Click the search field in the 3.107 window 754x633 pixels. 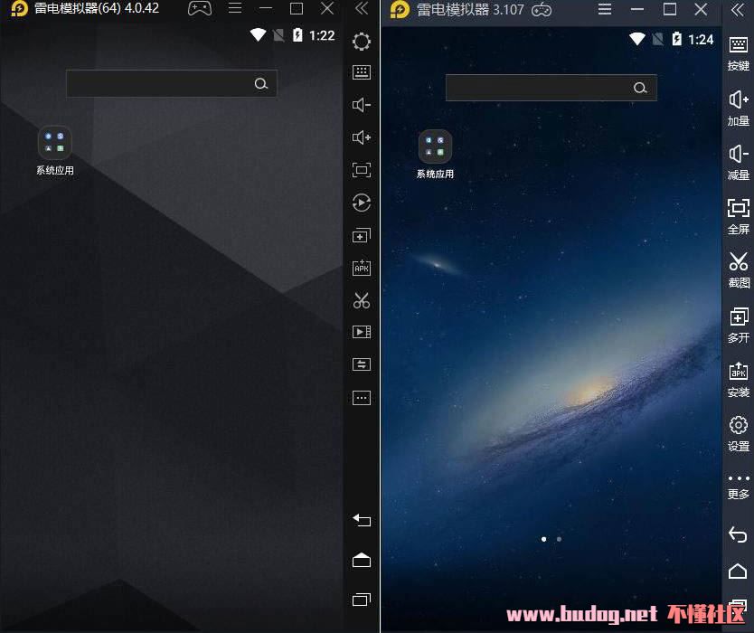point(551,88)
